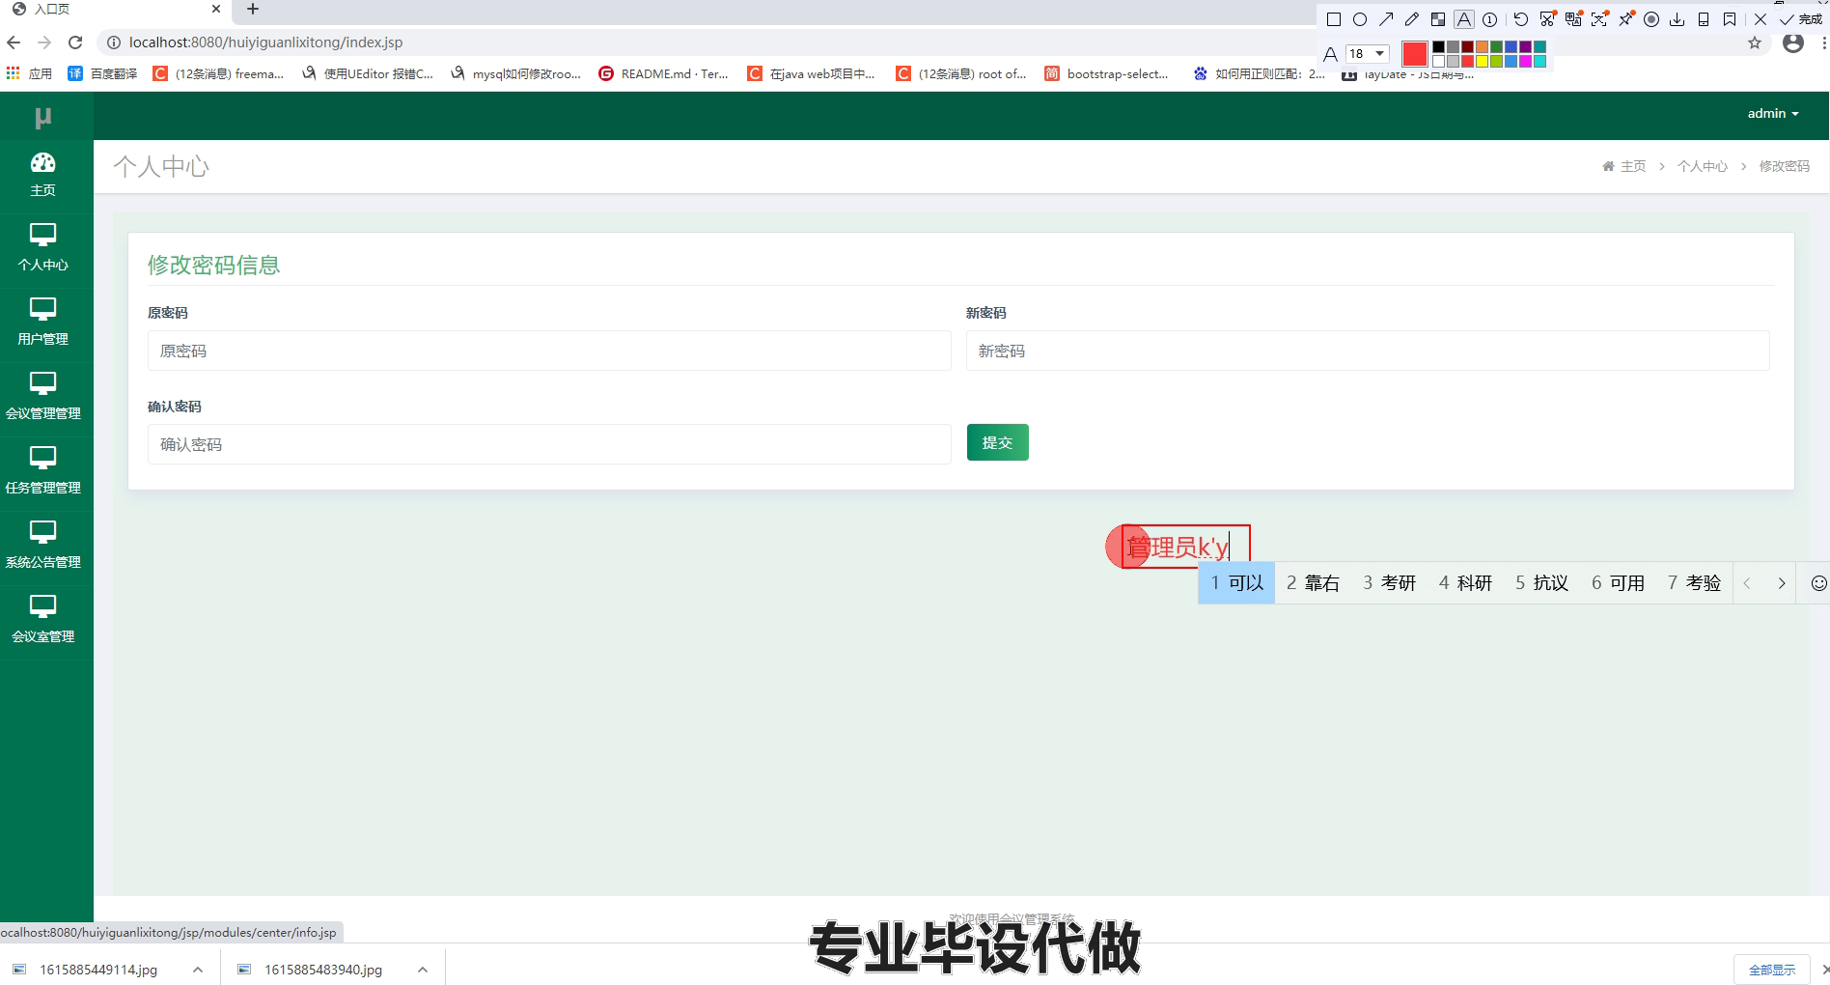Open a new browser tab
The width and height of the screenshot is (1830, 985).
pos(253,10)
